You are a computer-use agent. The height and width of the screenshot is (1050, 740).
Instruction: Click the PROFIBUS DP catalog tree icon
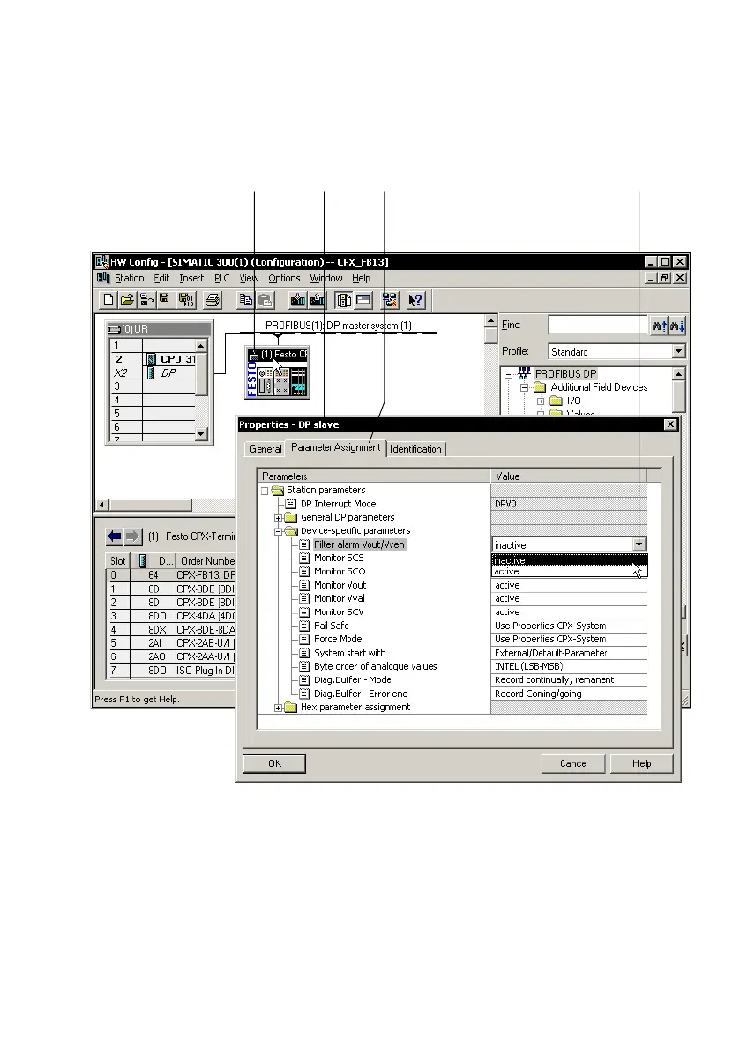coord(524,373)
